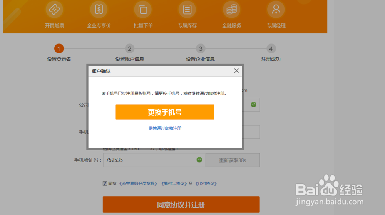Screen dimensions: 385x215
Task: Open the 苏宁易购会员章程 link
Action: click(138, 183)
